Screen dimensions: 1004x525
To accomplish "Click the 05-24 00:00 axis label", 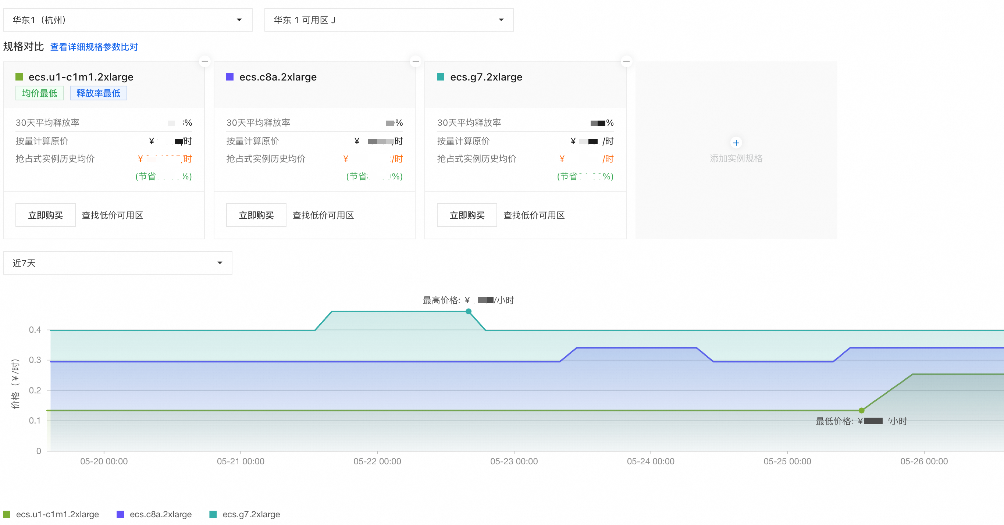I will click(x=651, y=461).
